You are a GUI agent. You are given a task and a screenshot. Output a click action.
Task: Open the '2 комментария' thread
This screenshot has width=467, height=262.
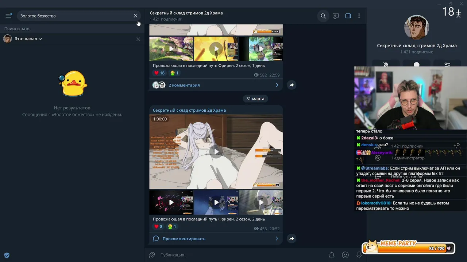(x=184, y=85)
